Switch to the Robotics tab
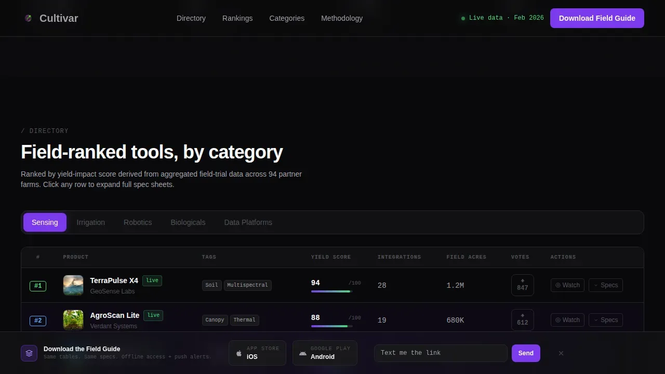665x374 pixels. click(x=138, y=222)
